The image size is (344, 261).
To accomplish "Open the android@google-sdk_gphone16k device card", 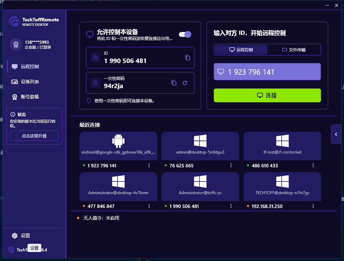I will tap(118, 146).
